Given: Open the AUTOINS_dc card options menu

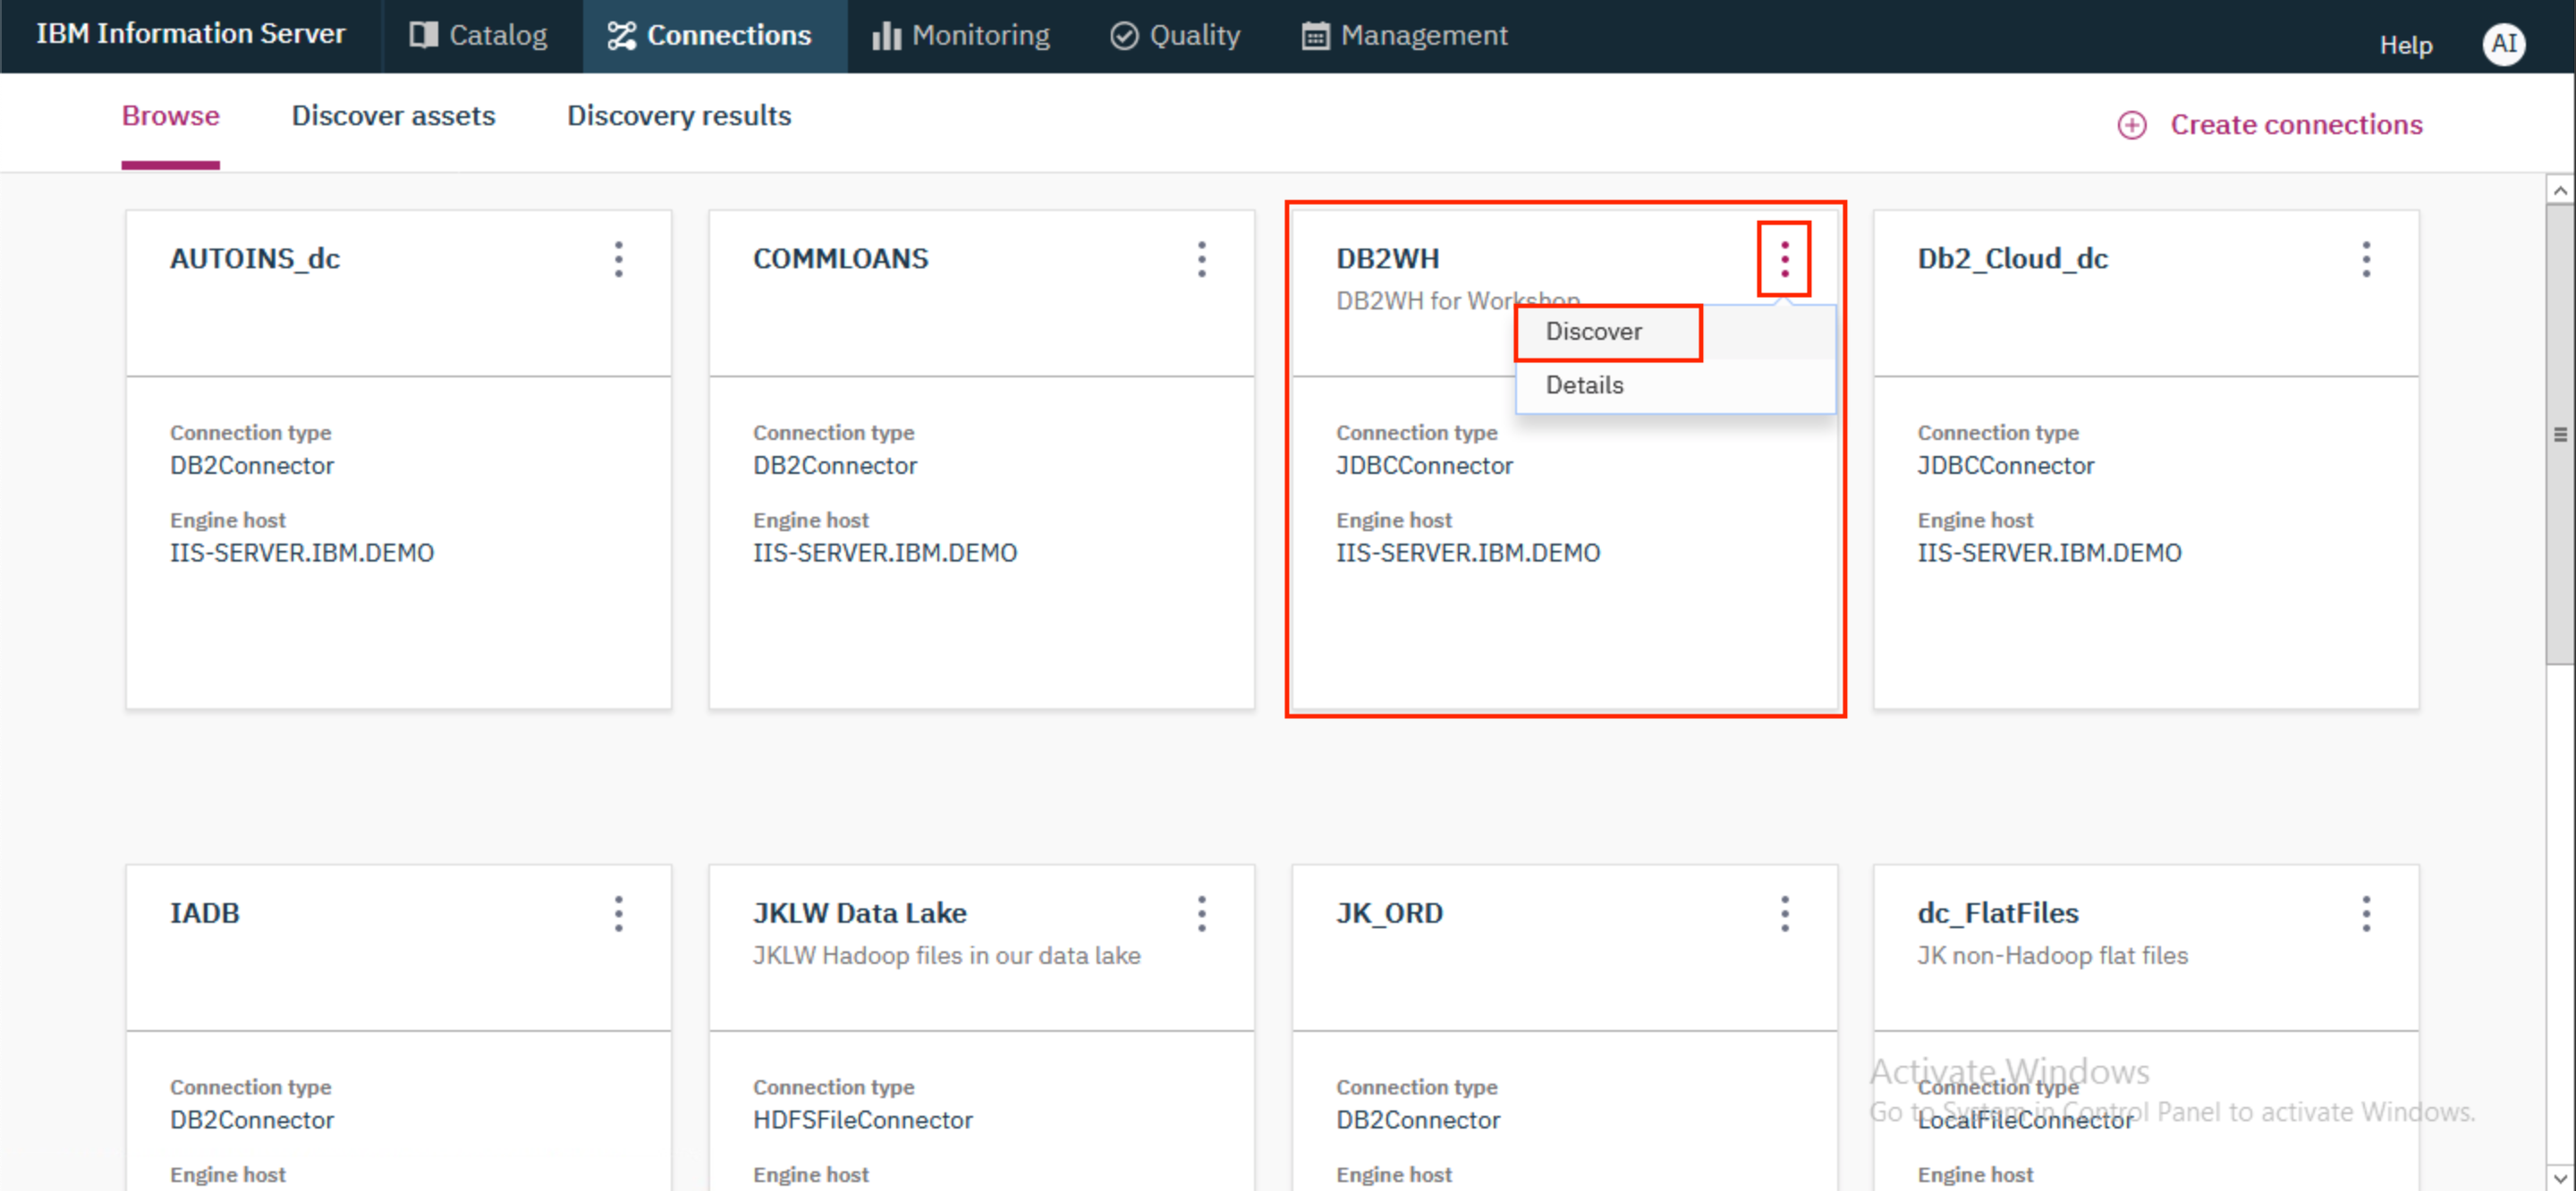Looking at the screenshot, I should [x=619, y=259].
